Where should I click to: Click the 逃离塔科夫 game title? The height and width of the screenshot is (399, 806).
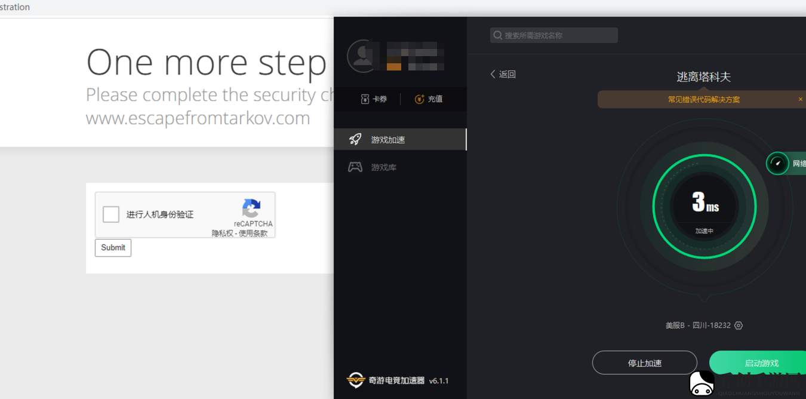[704, 77]
